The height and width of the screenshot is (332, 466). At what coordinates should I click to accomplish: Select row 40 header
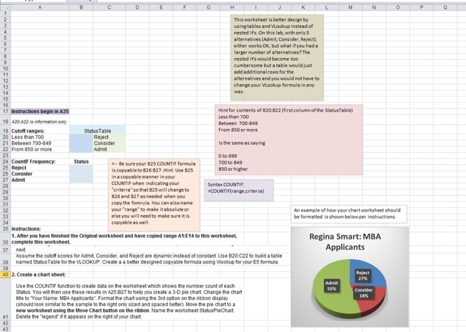[5, 275]
